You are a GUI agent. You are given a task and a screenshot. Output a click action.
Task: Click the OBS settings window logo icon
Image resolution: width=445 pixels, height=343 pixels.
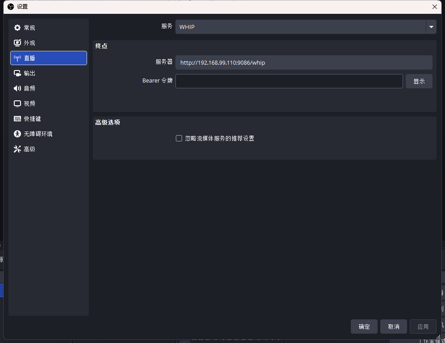10,7
